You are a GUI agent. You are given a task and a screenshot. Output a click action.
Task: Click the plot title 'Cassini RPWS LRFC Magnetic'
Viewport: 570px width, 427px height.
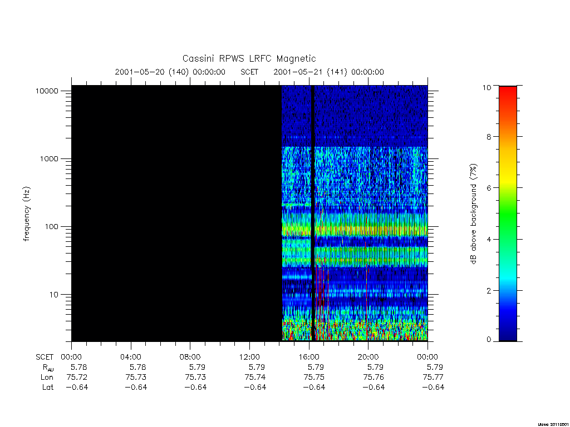(249, 58)
